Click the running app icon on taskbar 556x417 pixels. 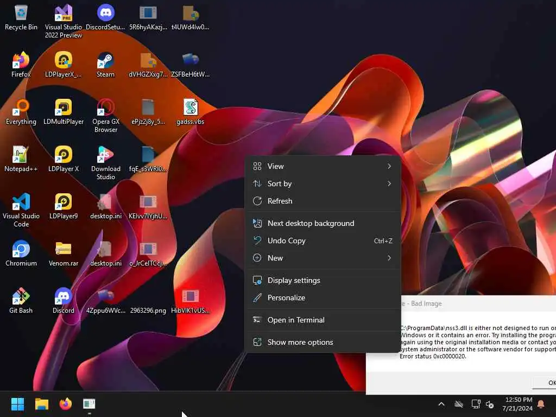[89, 404]
